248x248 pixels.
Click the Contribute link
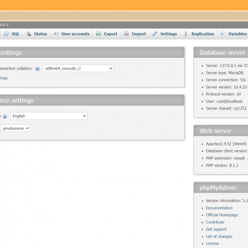215,222
